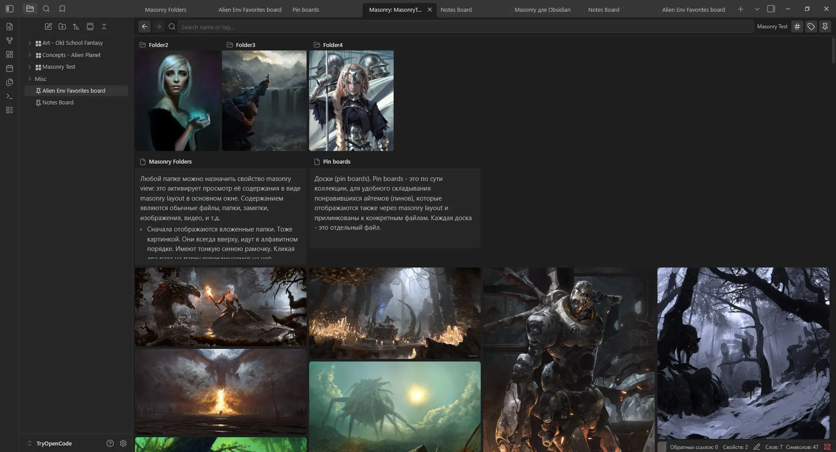Open graph view ribbon icon
The width and height of the screenshot is (836, 452).
pos(10,40)
